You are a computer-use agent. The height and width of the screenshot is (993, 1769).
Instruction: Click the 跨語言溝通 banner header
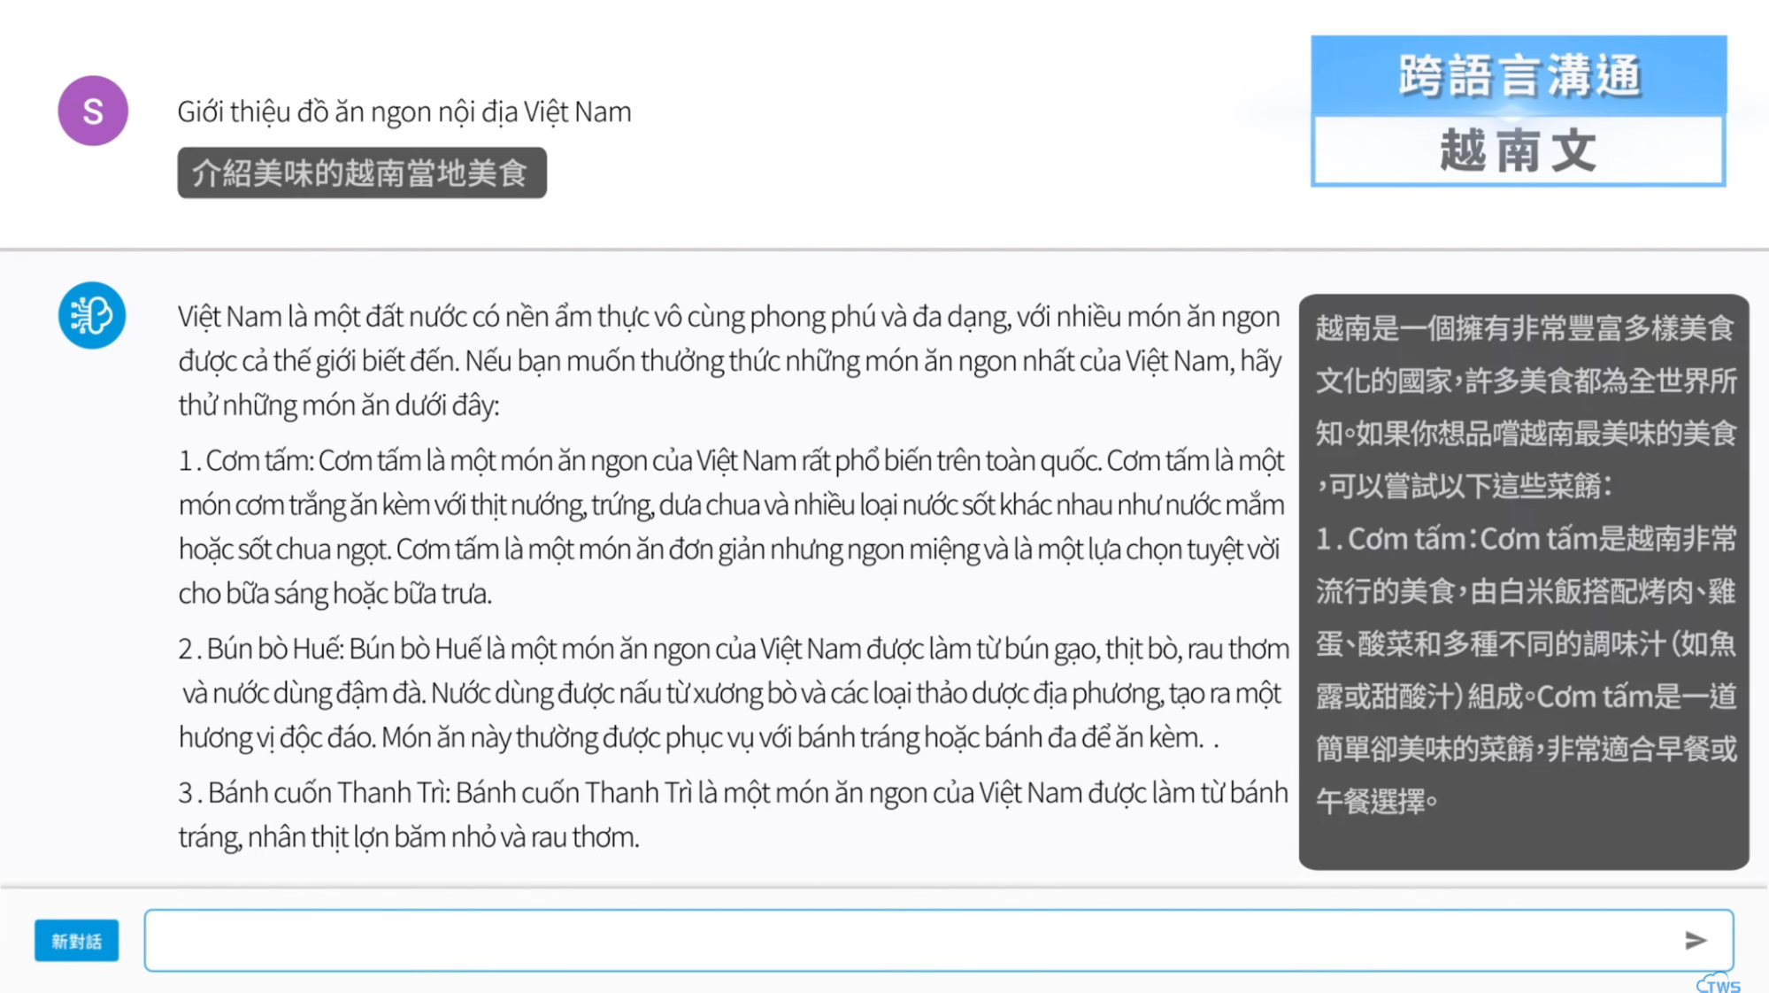pyautogui.click(x=1518, y=75)
